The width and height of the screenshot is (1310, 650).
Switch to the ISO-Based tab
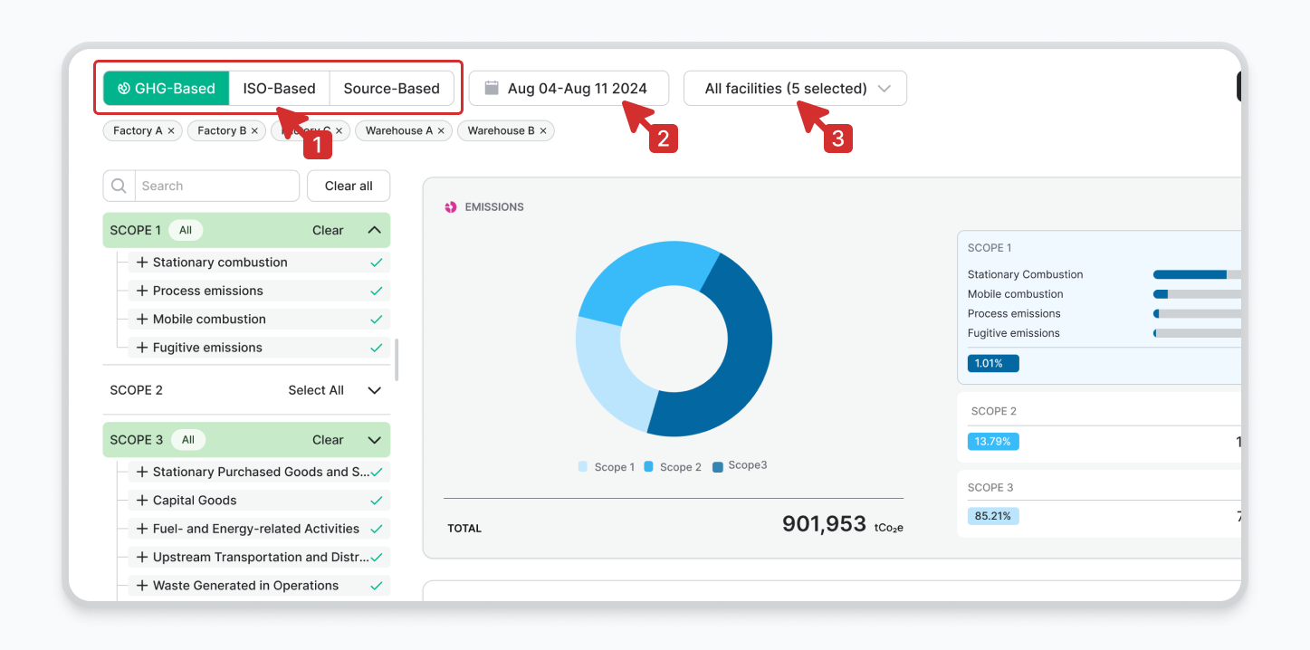(279, 89)
